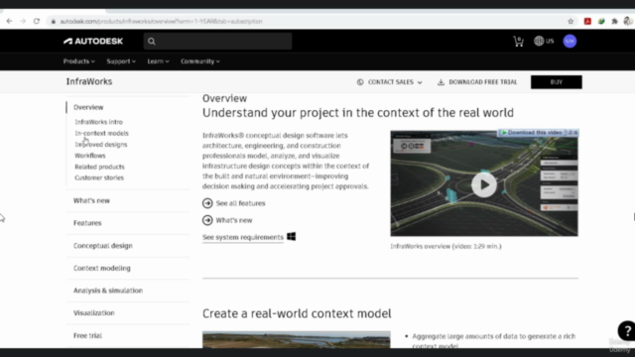Screen dimensions: 635x357
Task: Click the Windows logo icon
Action: (x=291, y=236)
